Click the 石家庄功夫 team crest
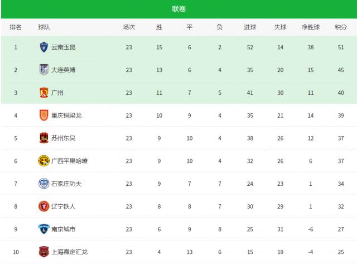This screenshot has width=357, height=265. click(x=44, y=184)
